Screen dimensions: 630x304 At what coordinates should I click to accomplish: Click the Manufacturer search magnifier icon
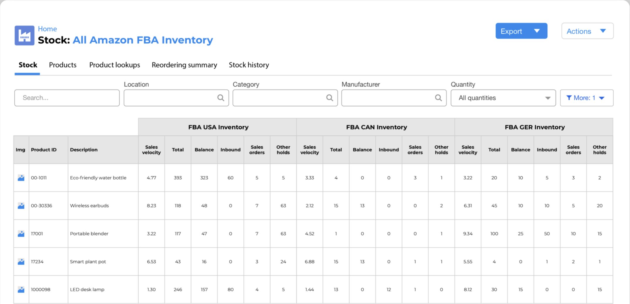(438, 98)
